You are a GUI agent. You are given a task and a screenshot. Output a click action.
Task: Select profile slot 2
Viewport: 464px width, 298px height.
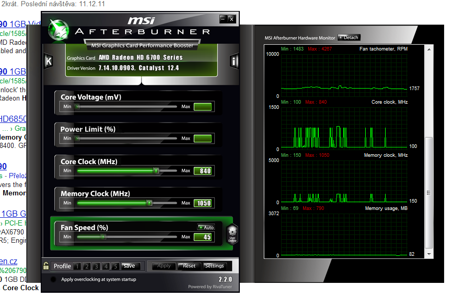pyautogui.click(x=87, y=266)
